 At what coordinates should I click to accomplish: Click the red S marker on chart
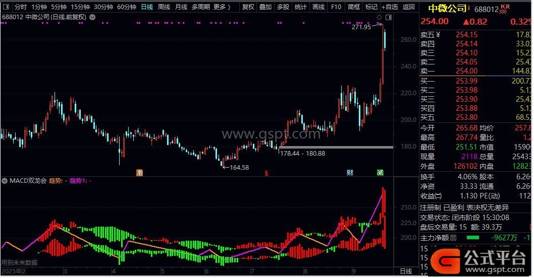(266, 173)
